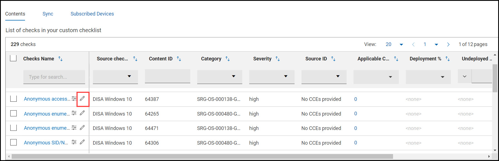Click the Checks Name search field
This screenshot has width=499, height=161.
[x=54, y=77]
